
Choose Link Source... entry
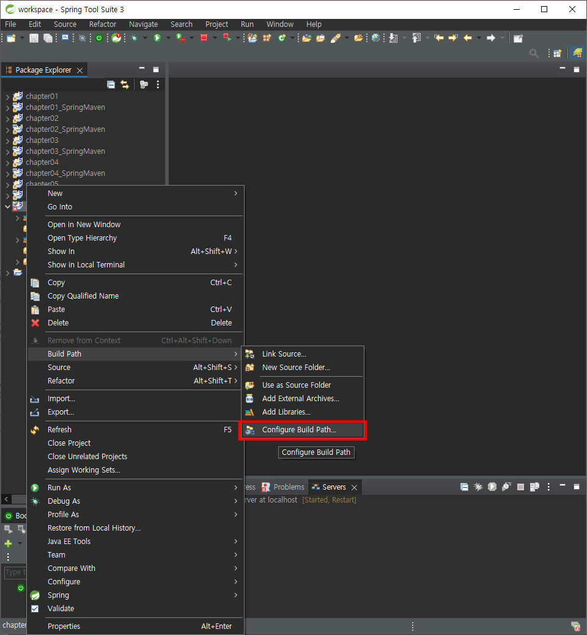[x=303, y=354]
